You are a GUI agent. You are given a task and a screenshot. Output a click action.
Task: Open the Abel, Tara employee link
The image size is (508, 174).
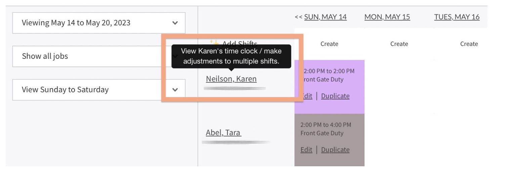click(223, 133)
